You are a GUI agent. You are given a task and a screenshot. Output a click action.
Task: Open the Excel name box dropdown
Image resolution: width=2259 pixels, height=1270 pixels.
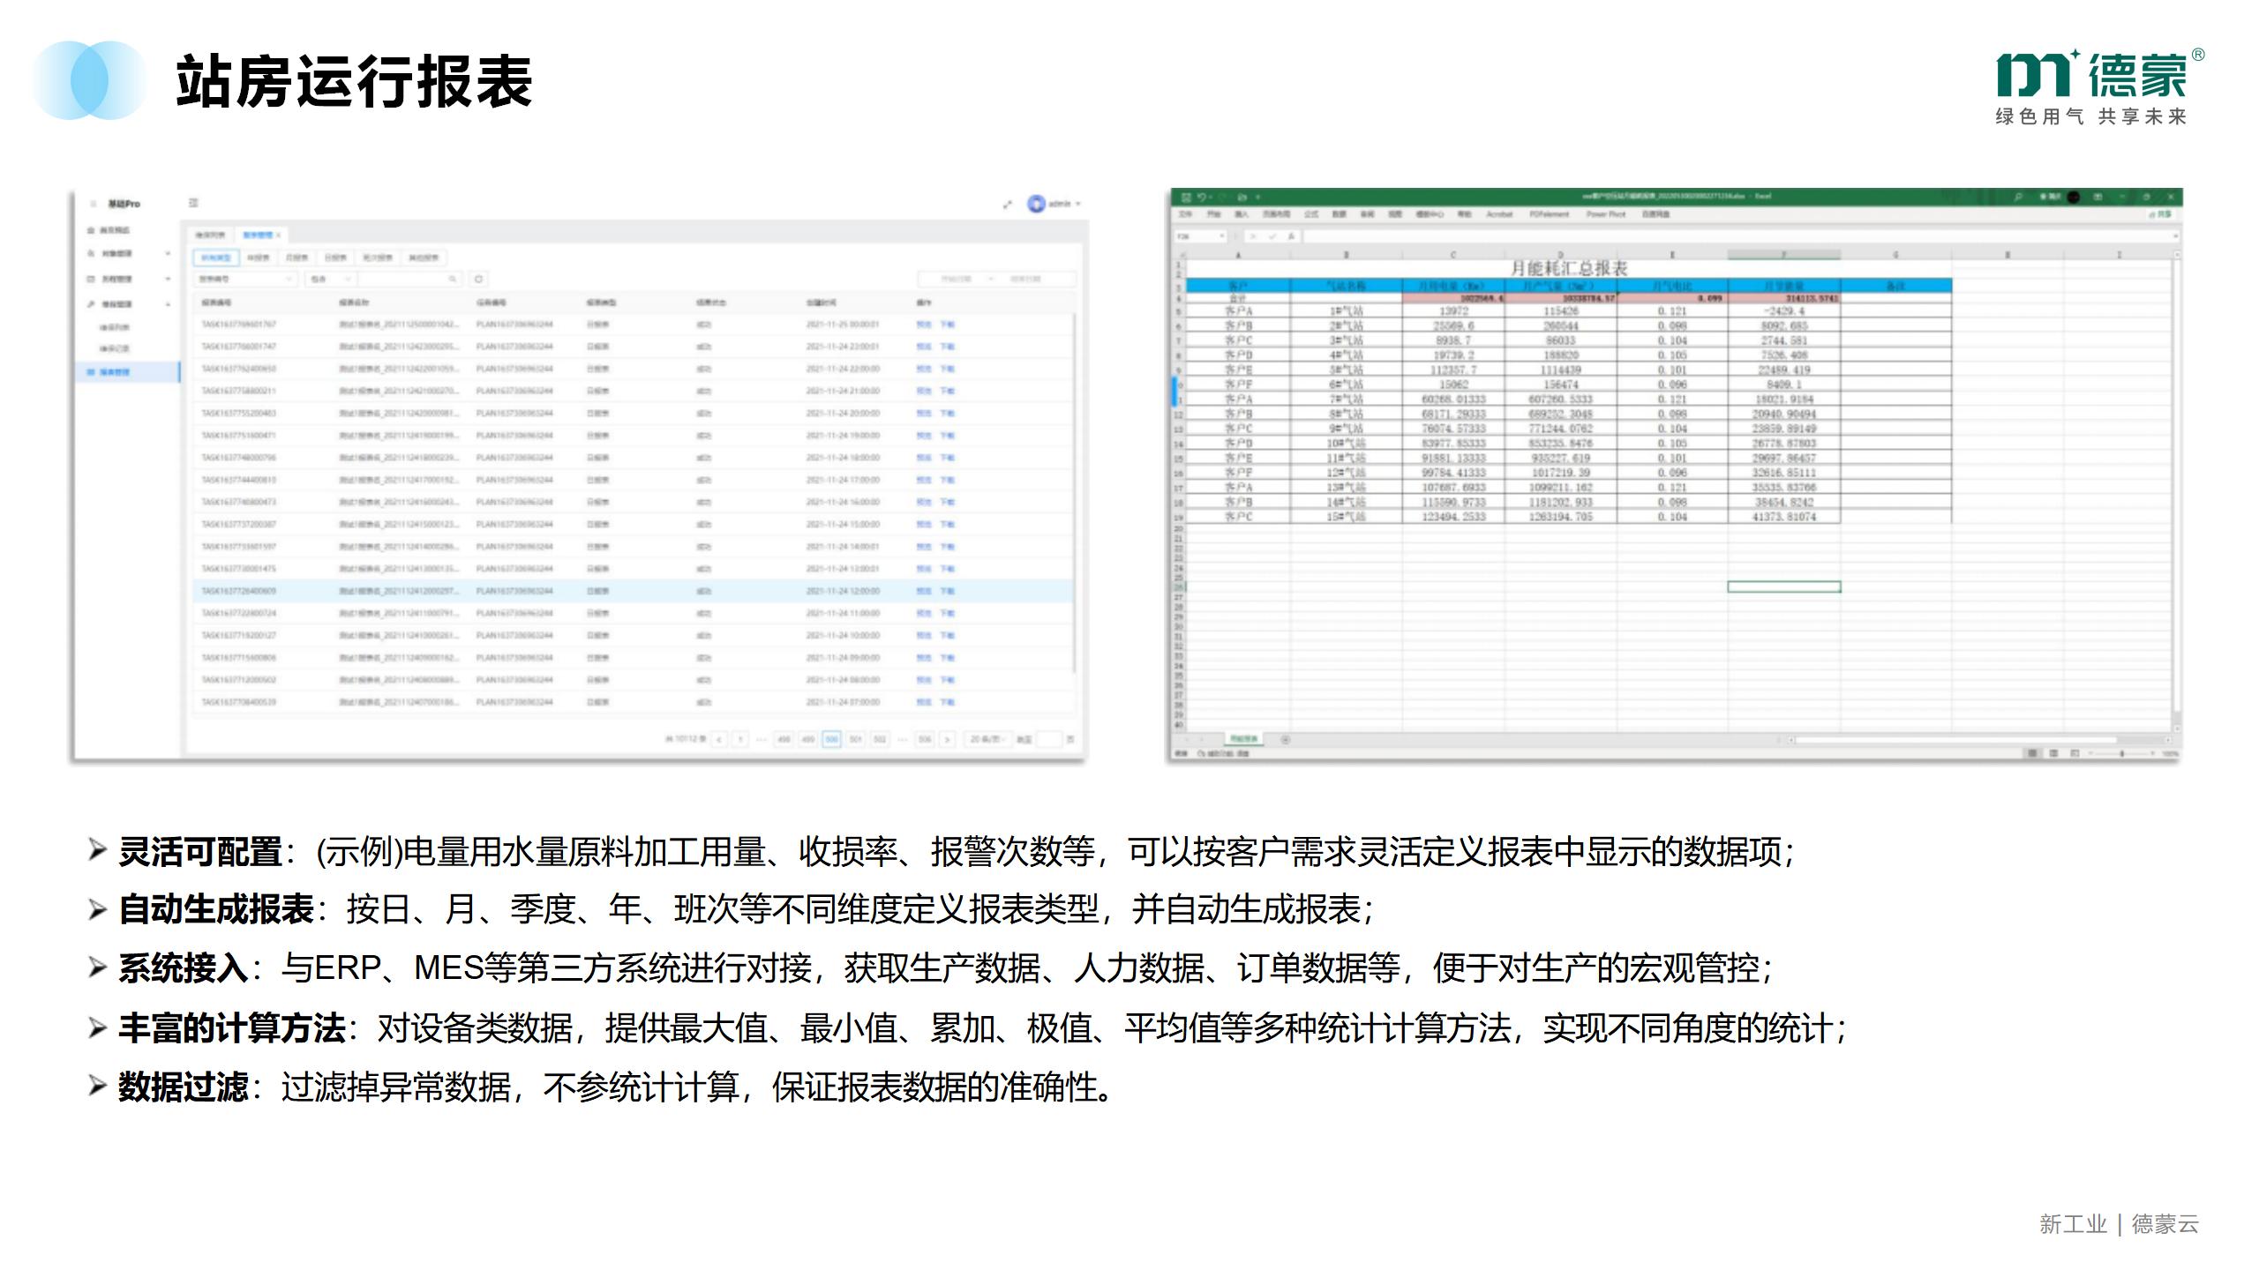[x=1222, y=236]
